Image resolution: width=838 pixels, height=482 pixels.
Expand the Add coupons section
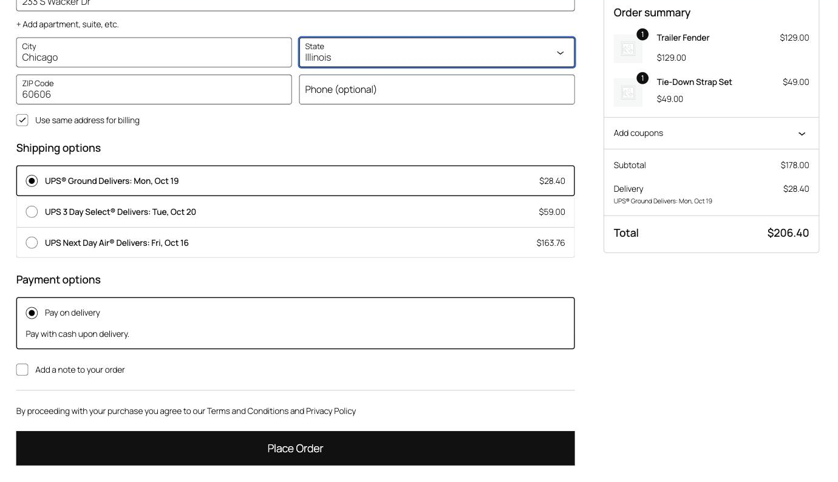click(711, 133)
